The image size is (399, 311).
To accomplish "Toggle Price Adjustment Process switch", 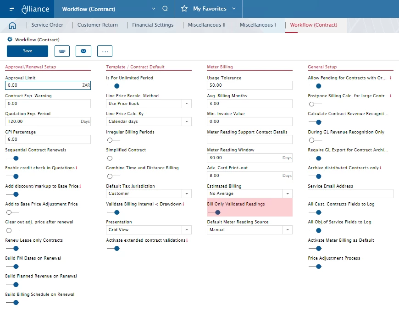I will tap(316, 266).
